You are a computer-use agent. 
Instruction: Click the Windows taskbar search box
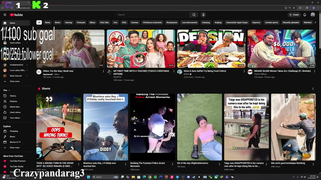pyautogui.click(x=105, y=177)
